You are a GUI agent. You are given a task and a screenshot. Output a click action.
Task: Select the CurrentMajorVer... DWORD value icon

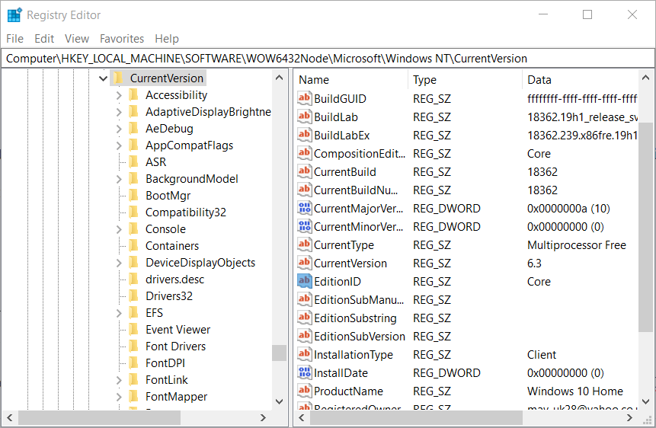coord(305,208)
